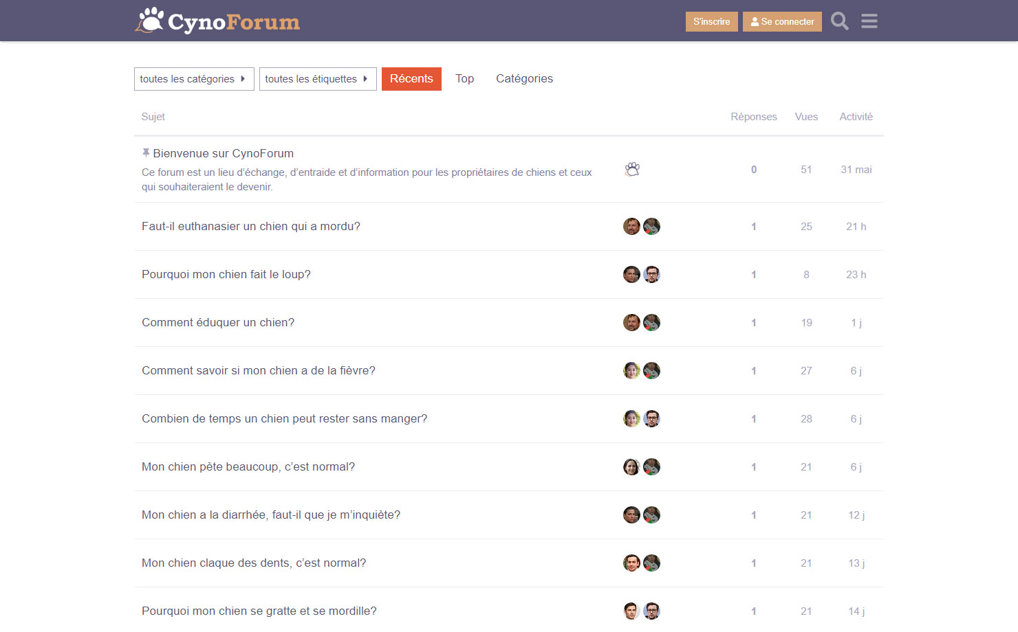Open 'Mon chien a la diarrhée' topic
Screen dimensions: 1018x632
coord(271,515)
